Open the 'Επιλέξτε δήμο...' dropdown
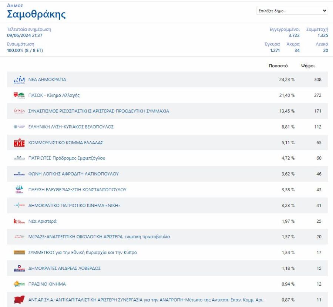The image size is (333, 307). [x=292, y=11]
